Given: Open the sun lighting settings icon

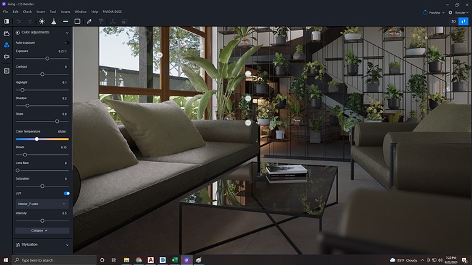Looking at the screenshot, I should point(42,21).
